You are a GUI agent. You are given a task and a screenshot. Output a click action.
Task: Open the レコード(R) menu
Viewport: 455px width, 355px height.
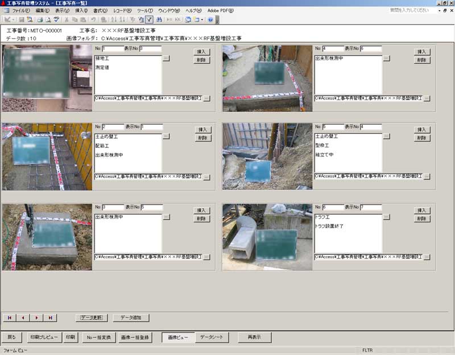122,11
